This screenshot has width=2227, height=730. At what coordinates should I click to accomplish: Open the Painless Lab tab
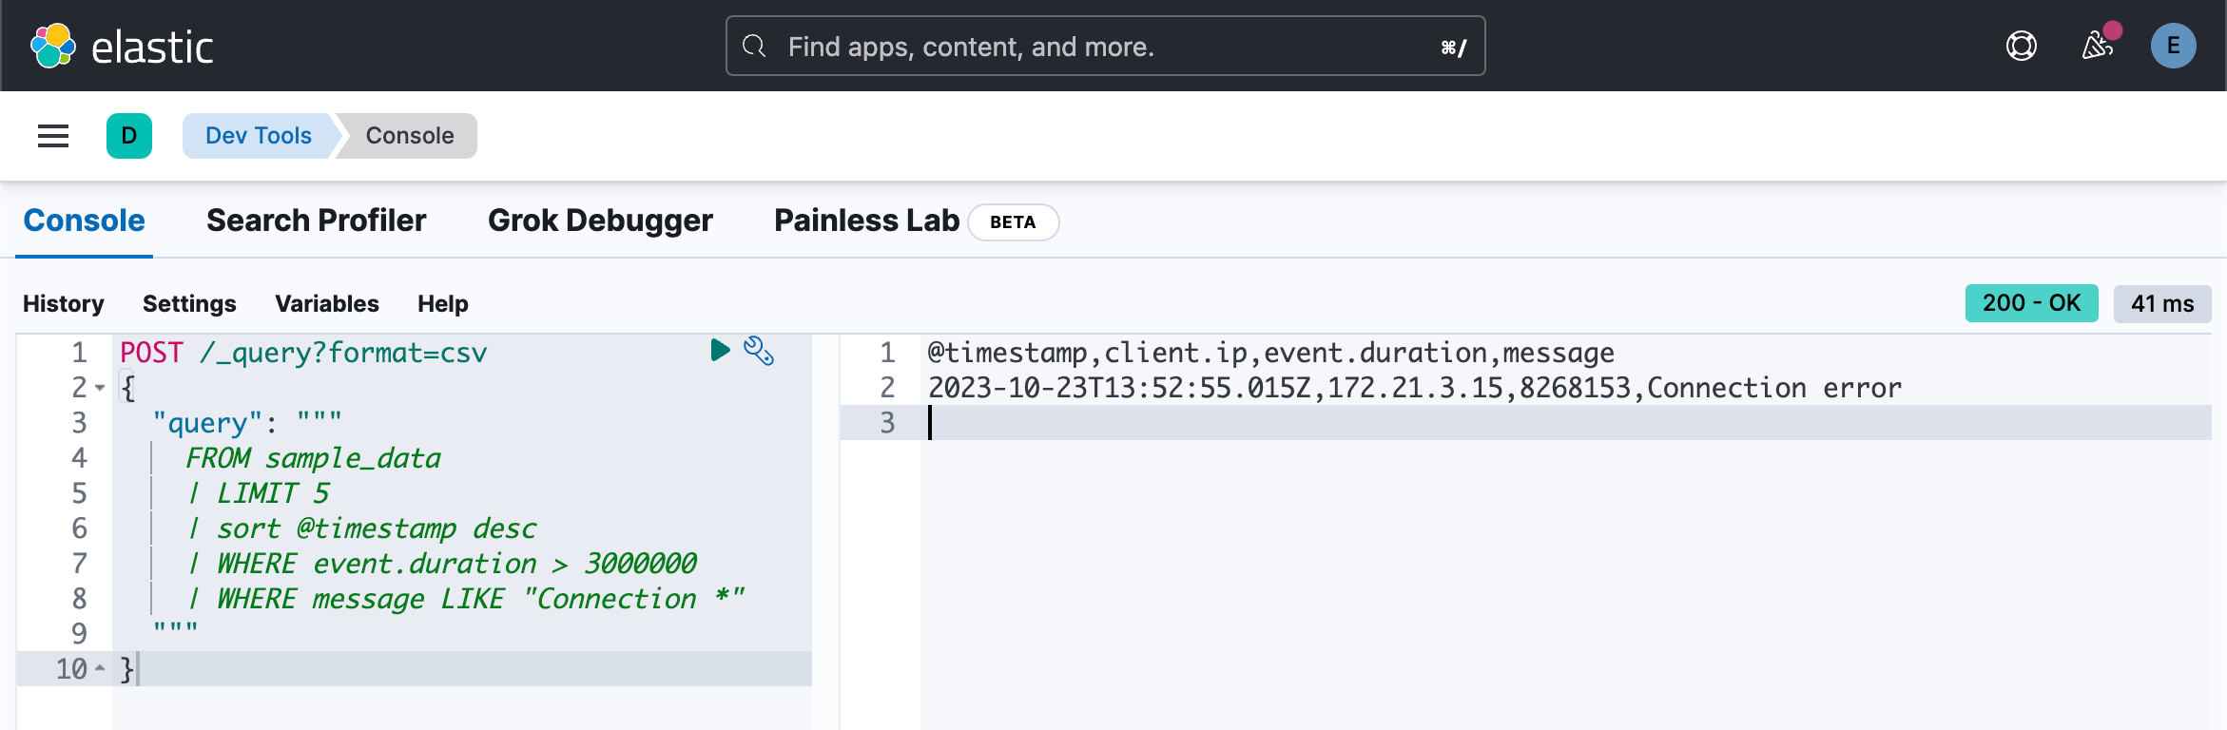click(x=866, y=221)
